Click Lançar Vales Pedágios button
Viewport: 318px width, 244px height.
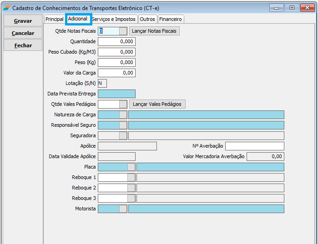click(157, 104)
